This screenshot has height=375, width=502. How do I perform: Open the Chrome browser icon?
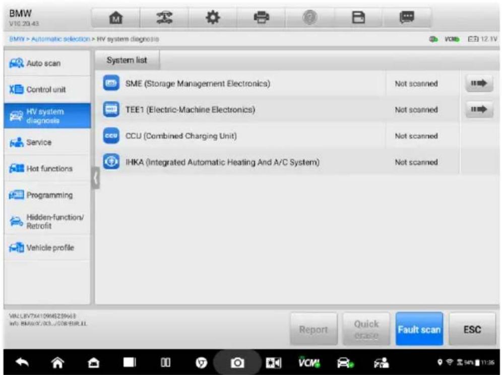pyautogui.click(x=202, y=362)
